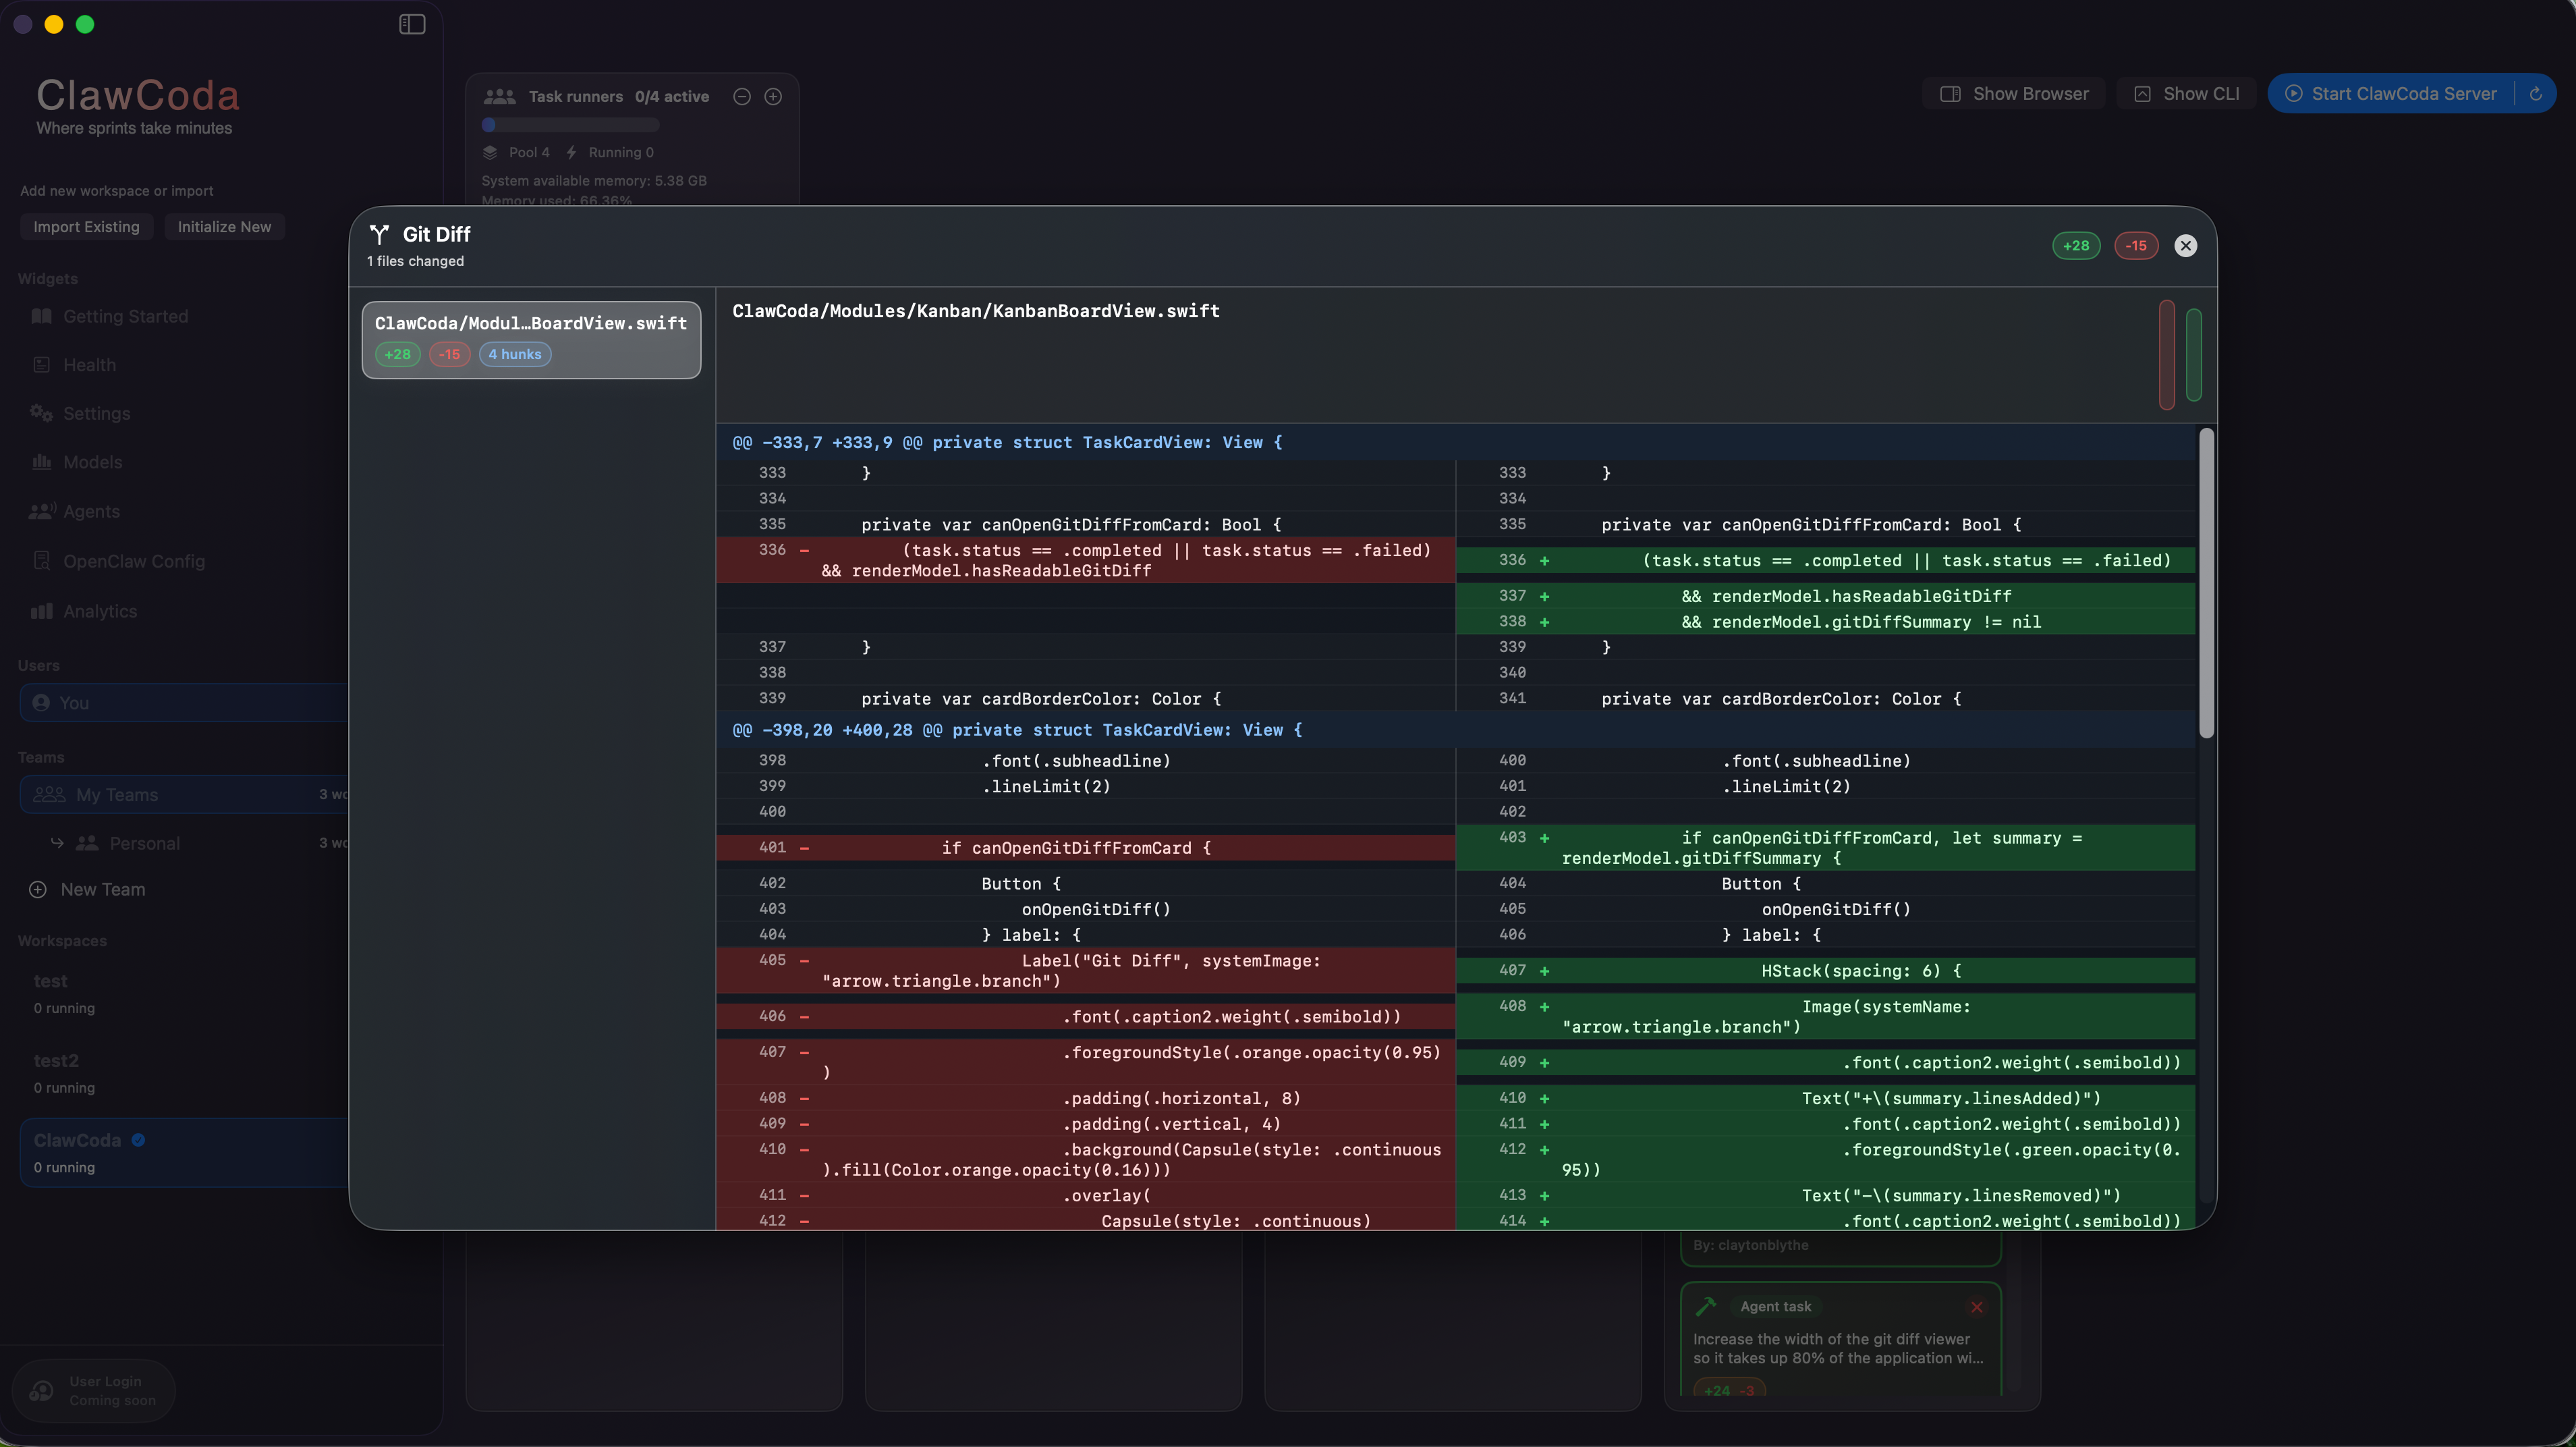
Task: Click the -15 badge in dialog header
Action: pos(2136,246)
